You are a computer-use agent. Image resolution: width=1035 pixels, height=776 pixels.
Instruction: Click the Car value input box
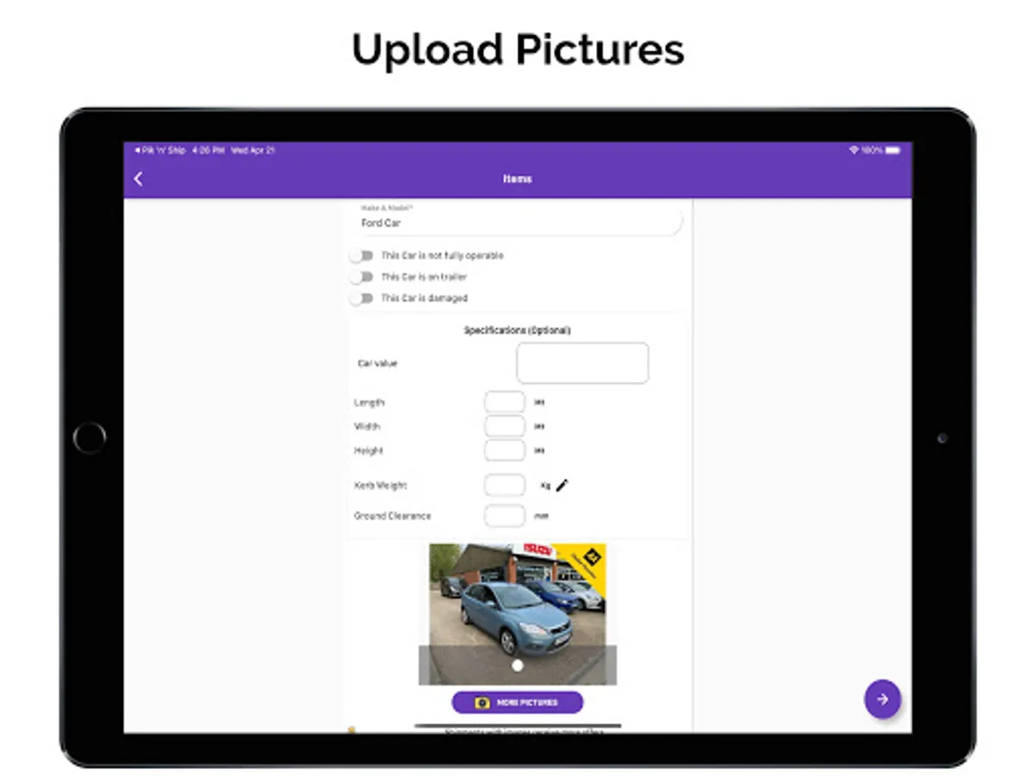582,363
